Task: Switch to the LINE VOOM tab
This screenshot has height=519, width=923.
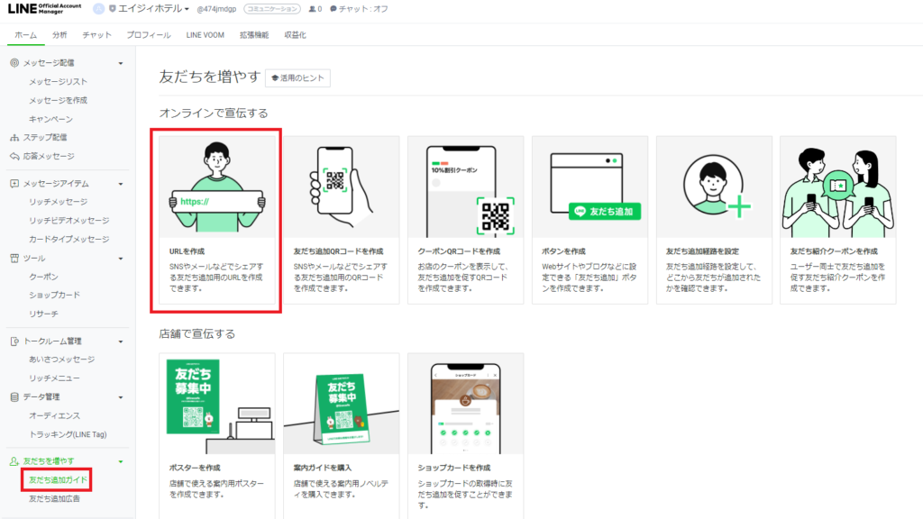Action: 206,35
